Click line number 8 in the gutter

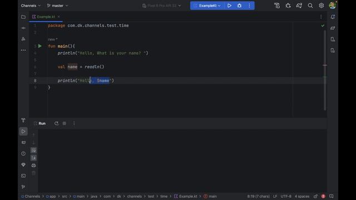click(35, 81)
